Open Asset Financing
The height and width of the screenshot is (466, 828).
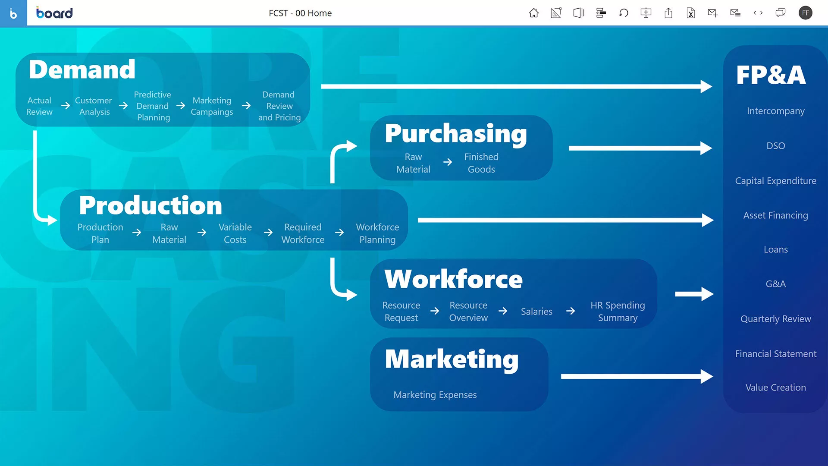pyautogui.click(x=775, y=215)
